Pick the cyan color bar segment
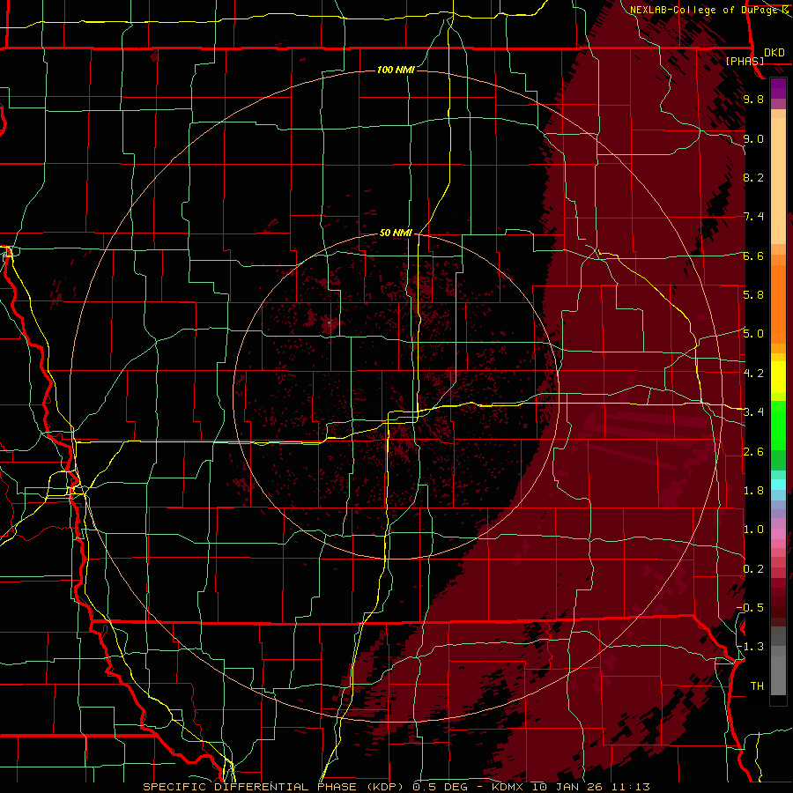This screenshot has width=793, height=793. click(x=778, y=485)
